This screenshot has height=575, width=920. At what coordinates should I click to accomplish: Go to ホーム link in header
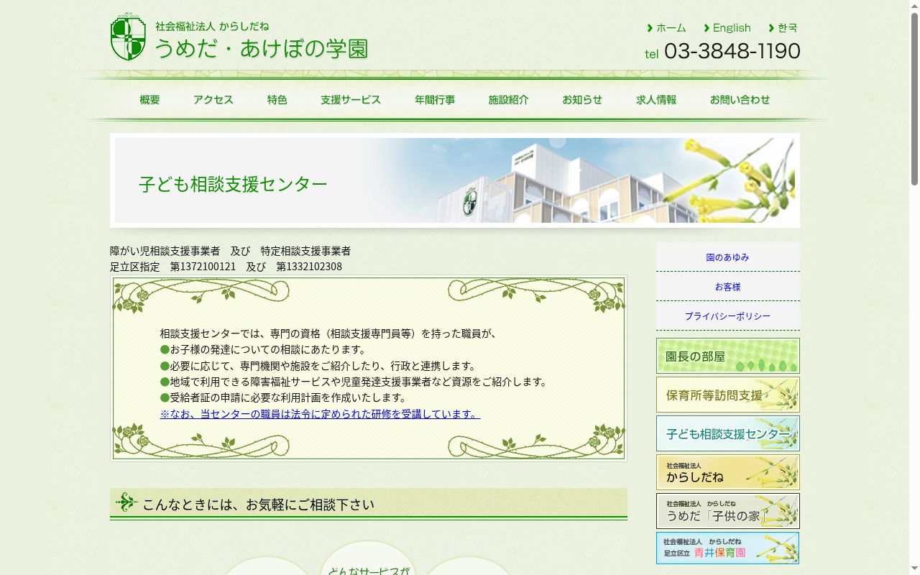666,28
